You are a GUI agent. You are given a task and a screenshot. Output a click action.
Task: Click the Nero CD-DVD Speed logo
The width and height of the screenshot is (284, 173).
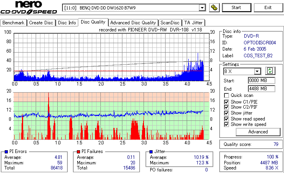pyautogui.click(x=29, y=7)
